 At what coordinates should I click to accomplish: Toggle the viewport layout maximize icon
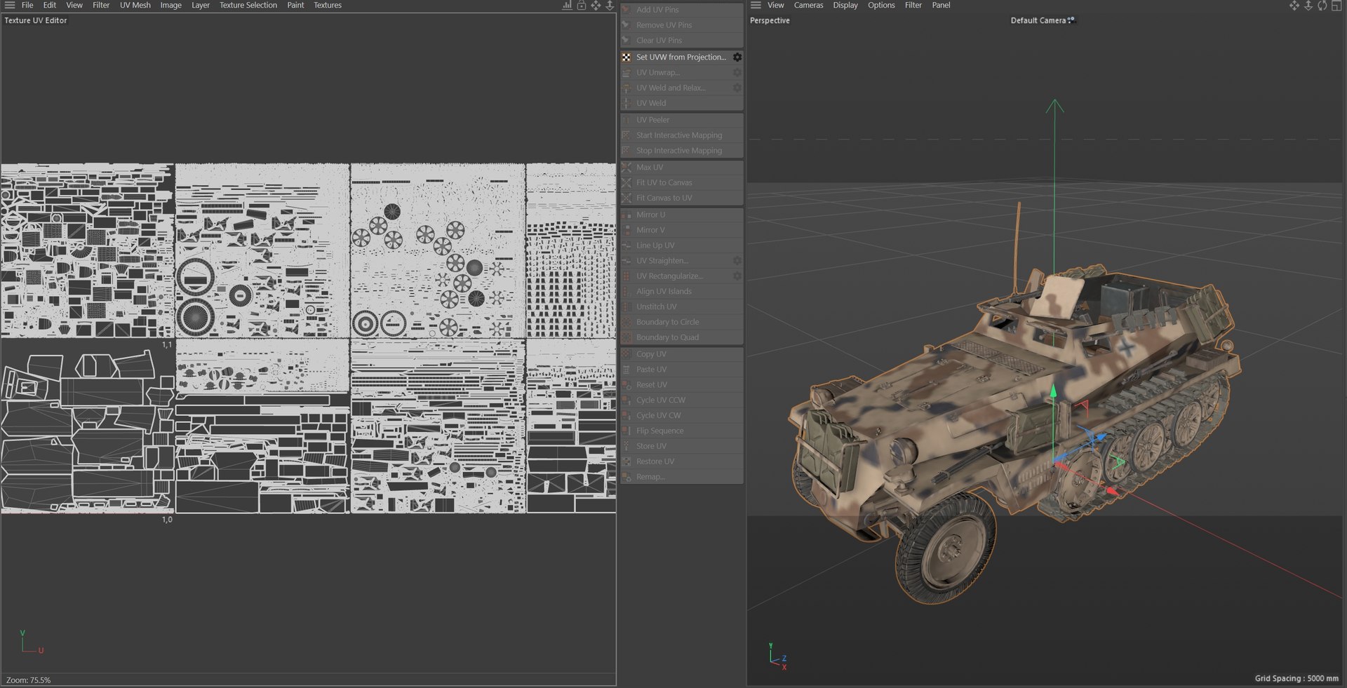click(x=1336, y=5)
